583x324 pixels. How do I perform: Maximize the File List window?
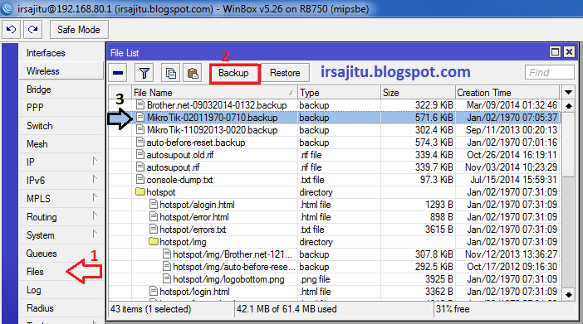tap(555, 52)
